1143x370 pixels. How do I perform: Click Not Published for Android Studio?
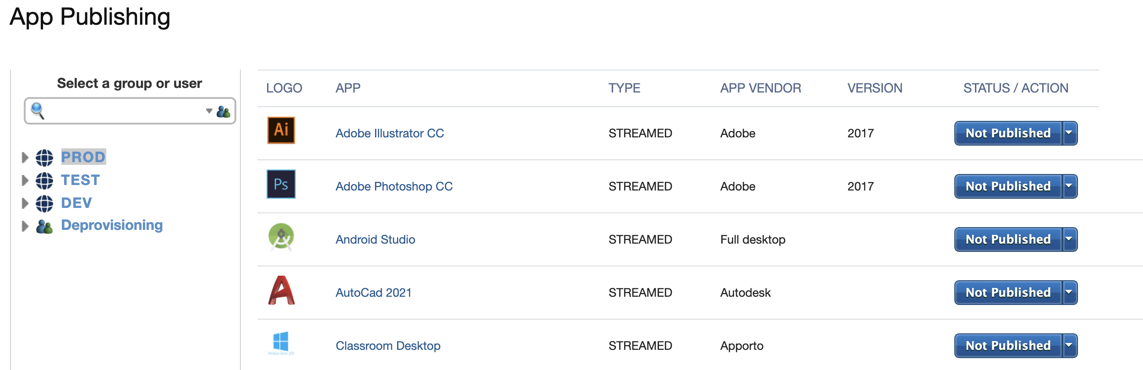(x=1008, y=239)
